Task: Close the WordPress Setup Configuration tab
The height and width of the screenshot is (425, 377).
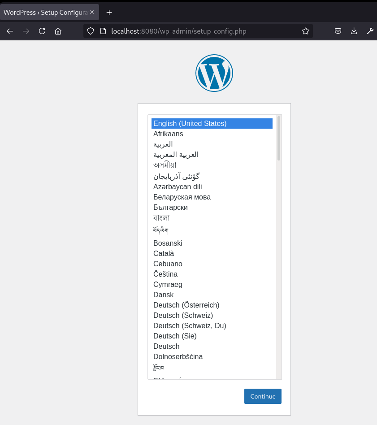Action: pos(92,12)
